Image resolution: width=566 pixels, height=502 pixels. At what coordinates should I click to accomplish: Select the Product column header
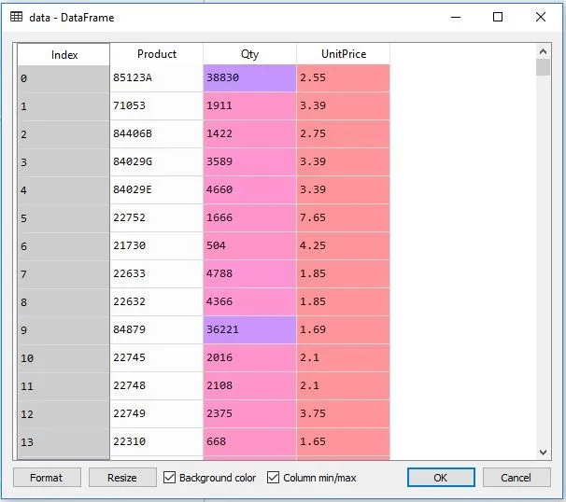pyautogui.click(x=157, y=54)
